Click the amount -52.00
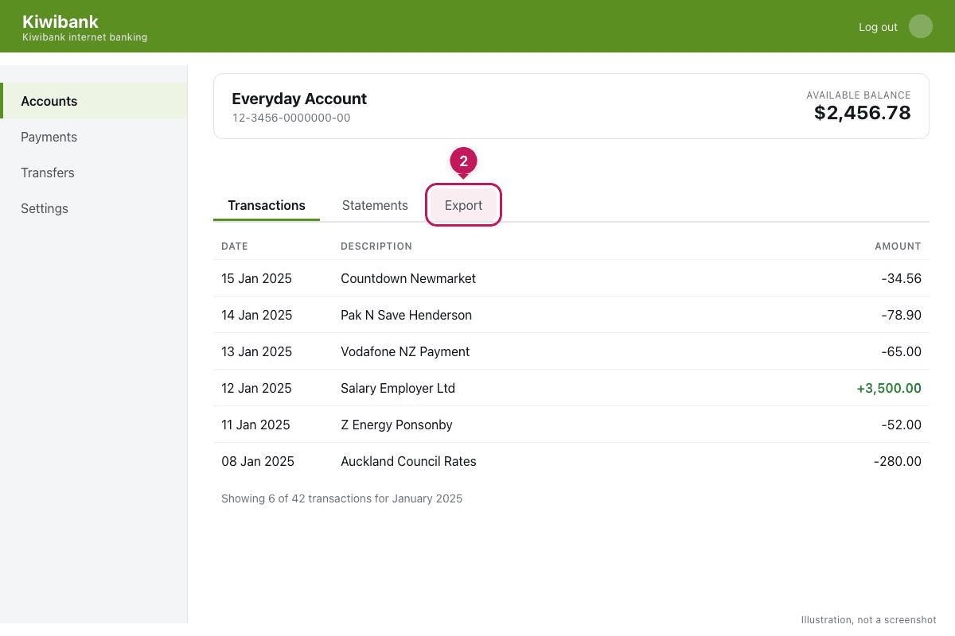 [901, 425]
